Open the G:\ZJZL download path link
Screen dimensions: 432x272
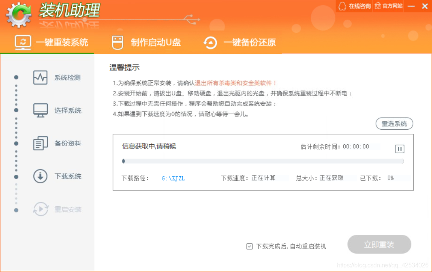tap(173, 178)
